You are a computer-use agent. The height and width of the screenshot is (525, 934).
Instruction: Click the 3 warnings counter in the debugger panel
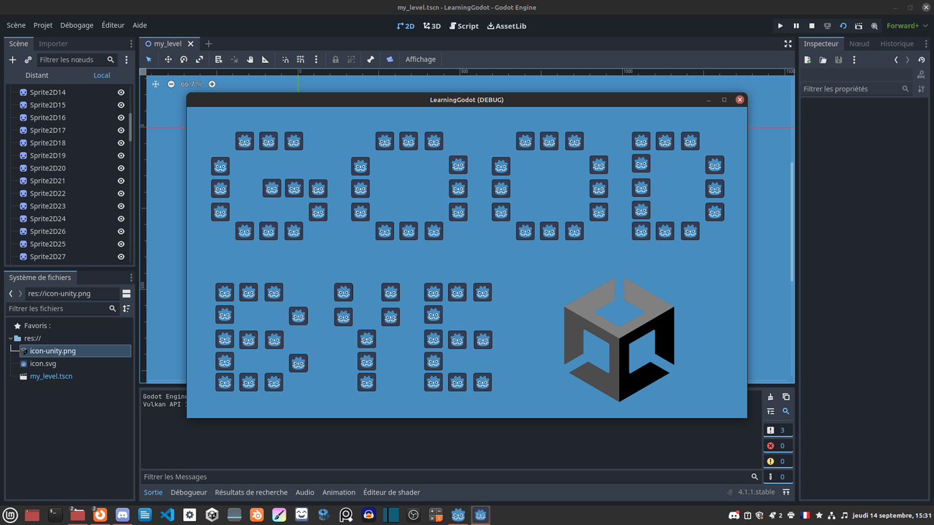pyautogui.click(x=778, y=430)
